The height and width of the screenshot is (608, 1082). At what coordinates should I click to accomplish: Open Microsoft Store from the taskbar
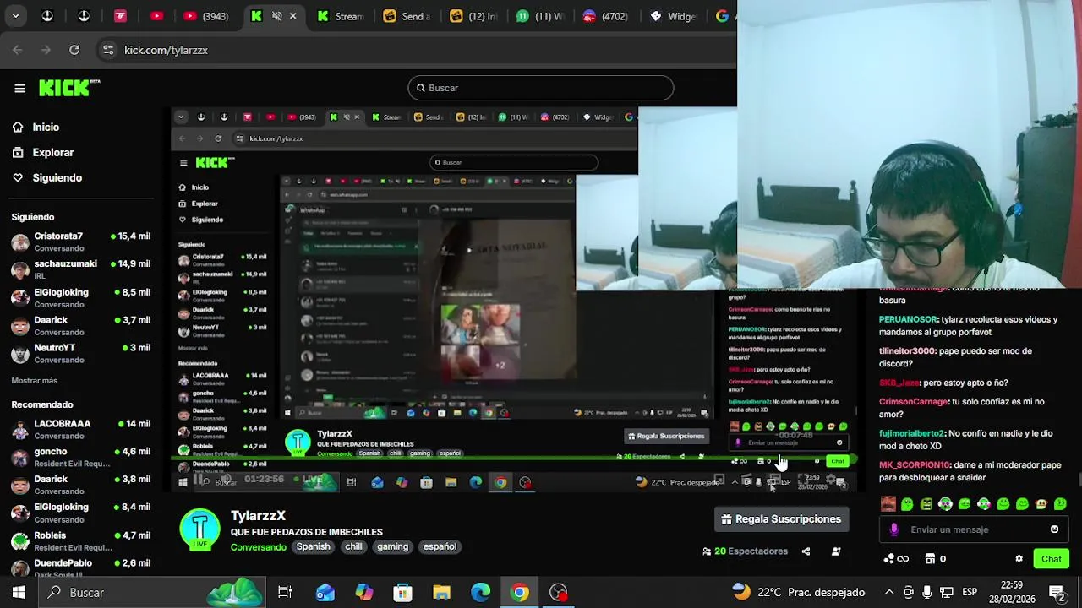coord(403,592)
